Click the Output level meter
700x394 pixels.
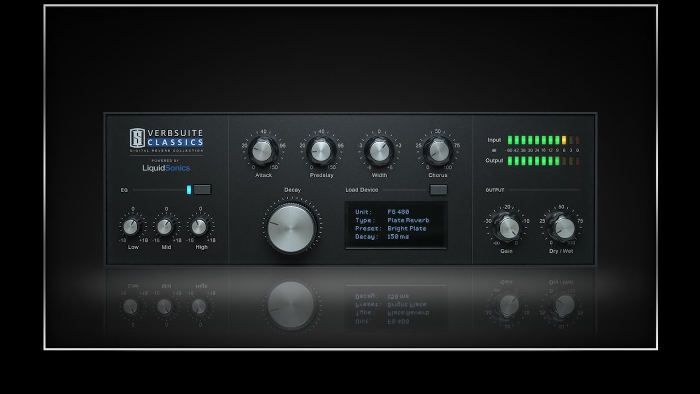(543, 161)
